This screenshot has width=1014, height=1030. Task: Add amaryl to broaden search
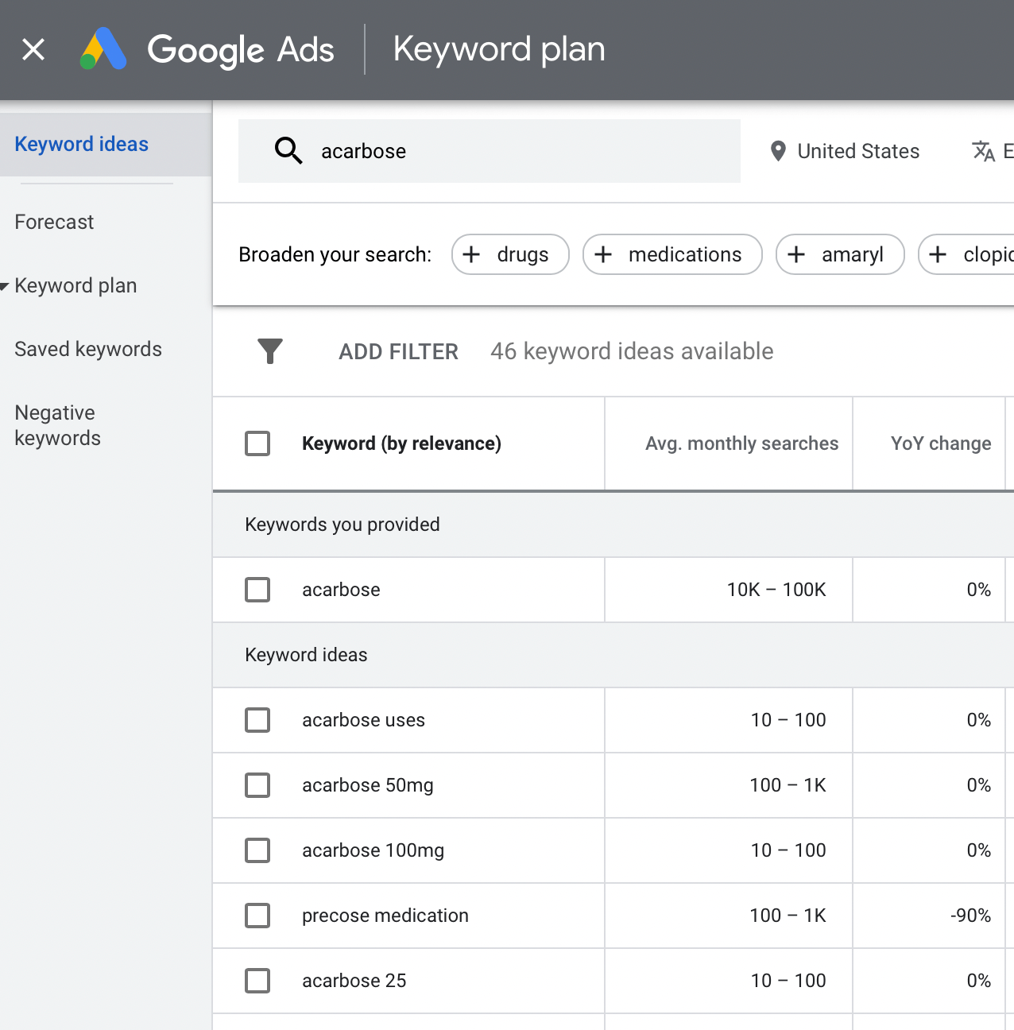840,254
